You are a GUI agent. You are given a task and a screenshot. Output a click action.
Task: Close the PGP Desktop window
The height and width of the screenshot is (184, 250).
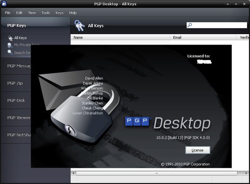click(x=244, y=4)
